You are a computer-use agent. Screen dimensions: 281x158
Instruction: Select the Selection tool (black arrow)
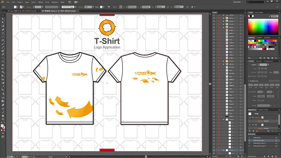(2, 15)
